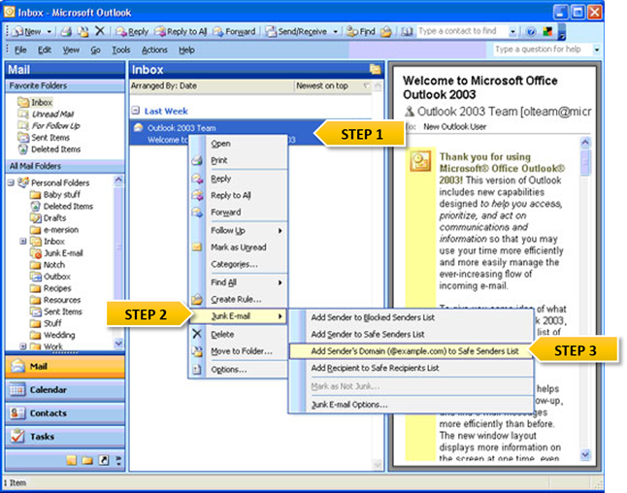
Task: Click the Type a contact to find field
Action: point(462,31)
